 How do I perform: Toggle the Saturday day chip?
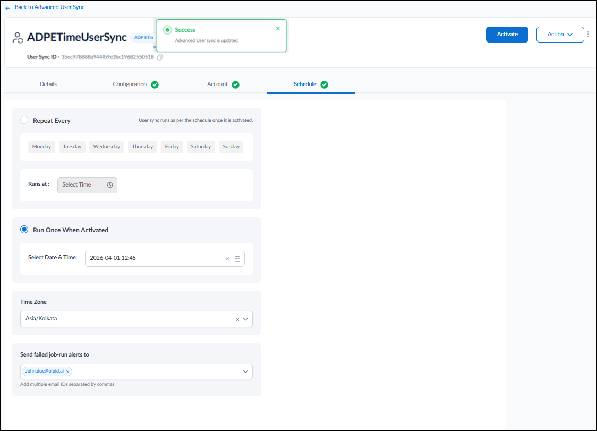click(201, 147)
